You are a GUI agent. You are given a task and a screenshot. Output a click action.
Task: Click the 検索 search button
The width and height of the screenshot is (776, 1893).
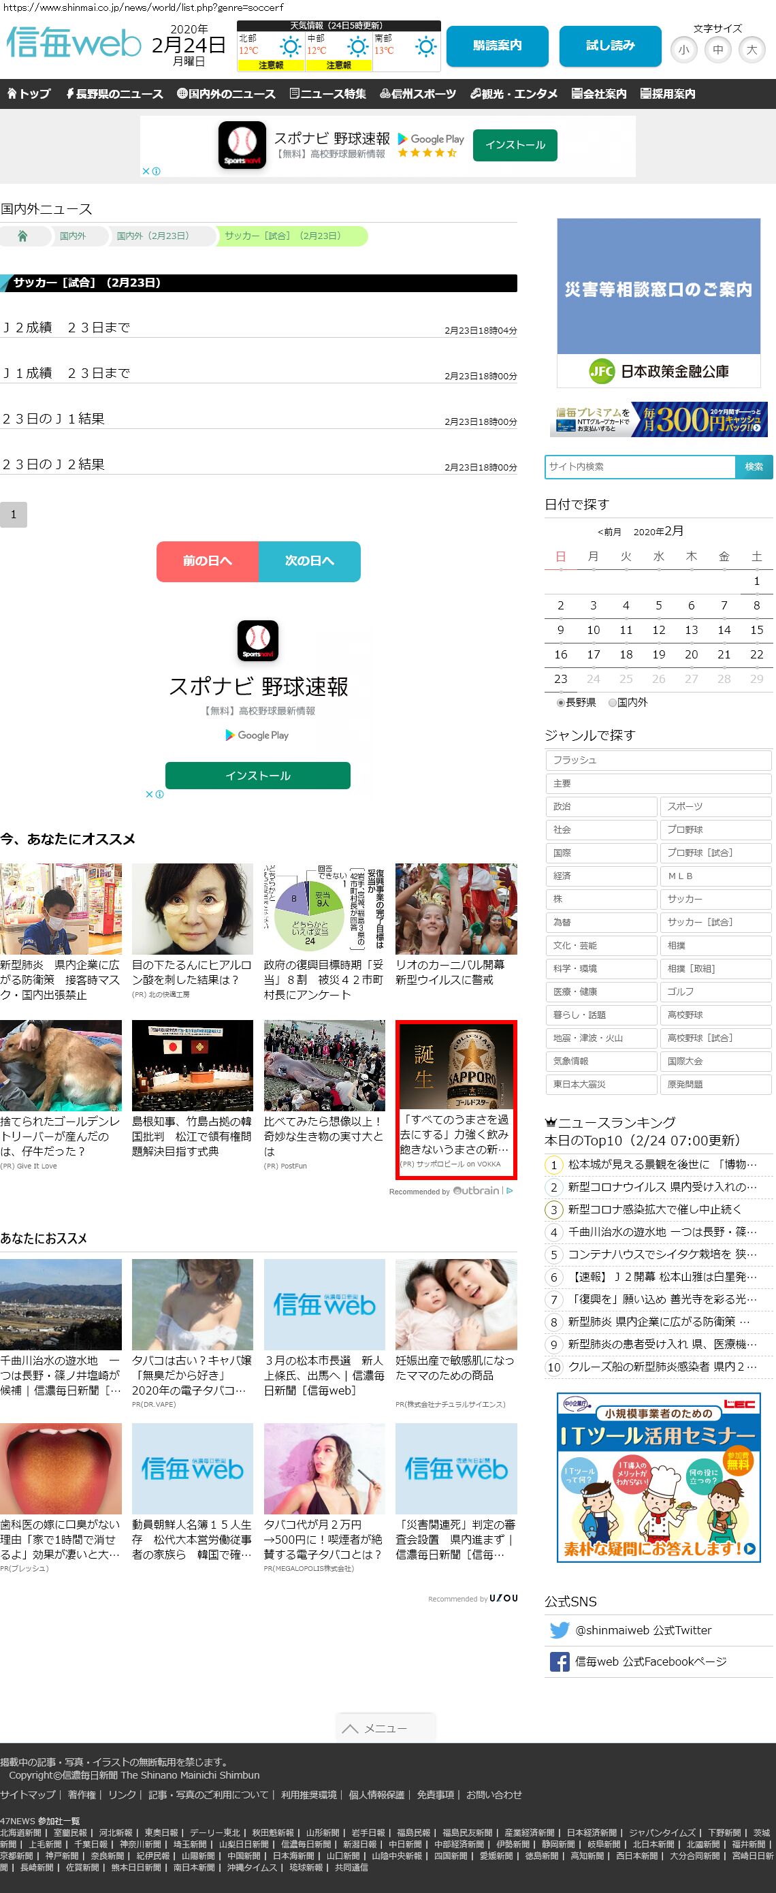click(754, 467)
